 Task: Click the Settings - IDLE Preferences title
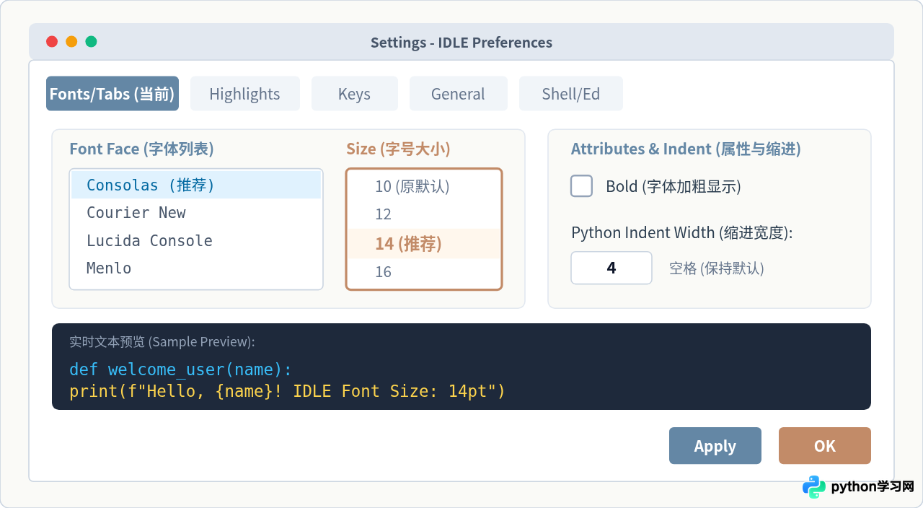pos(461,43)
